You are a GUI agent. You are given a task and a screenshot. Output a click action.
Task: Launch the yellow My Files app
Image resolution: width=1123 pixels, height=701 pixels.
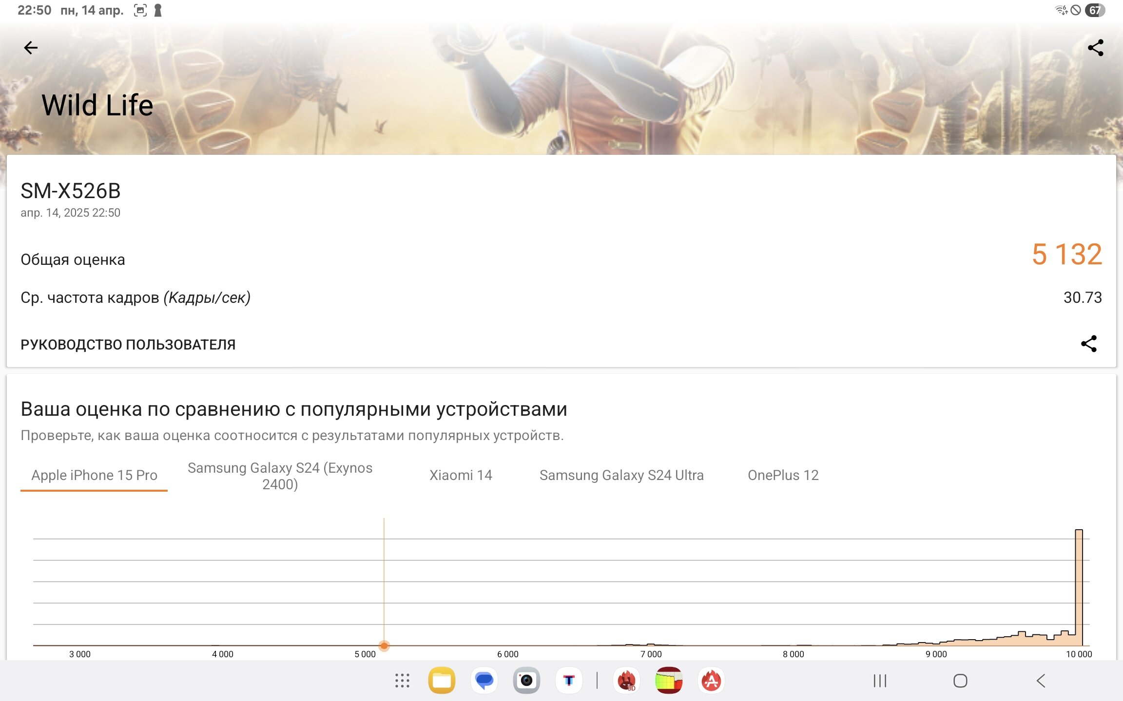pos(442,681)
